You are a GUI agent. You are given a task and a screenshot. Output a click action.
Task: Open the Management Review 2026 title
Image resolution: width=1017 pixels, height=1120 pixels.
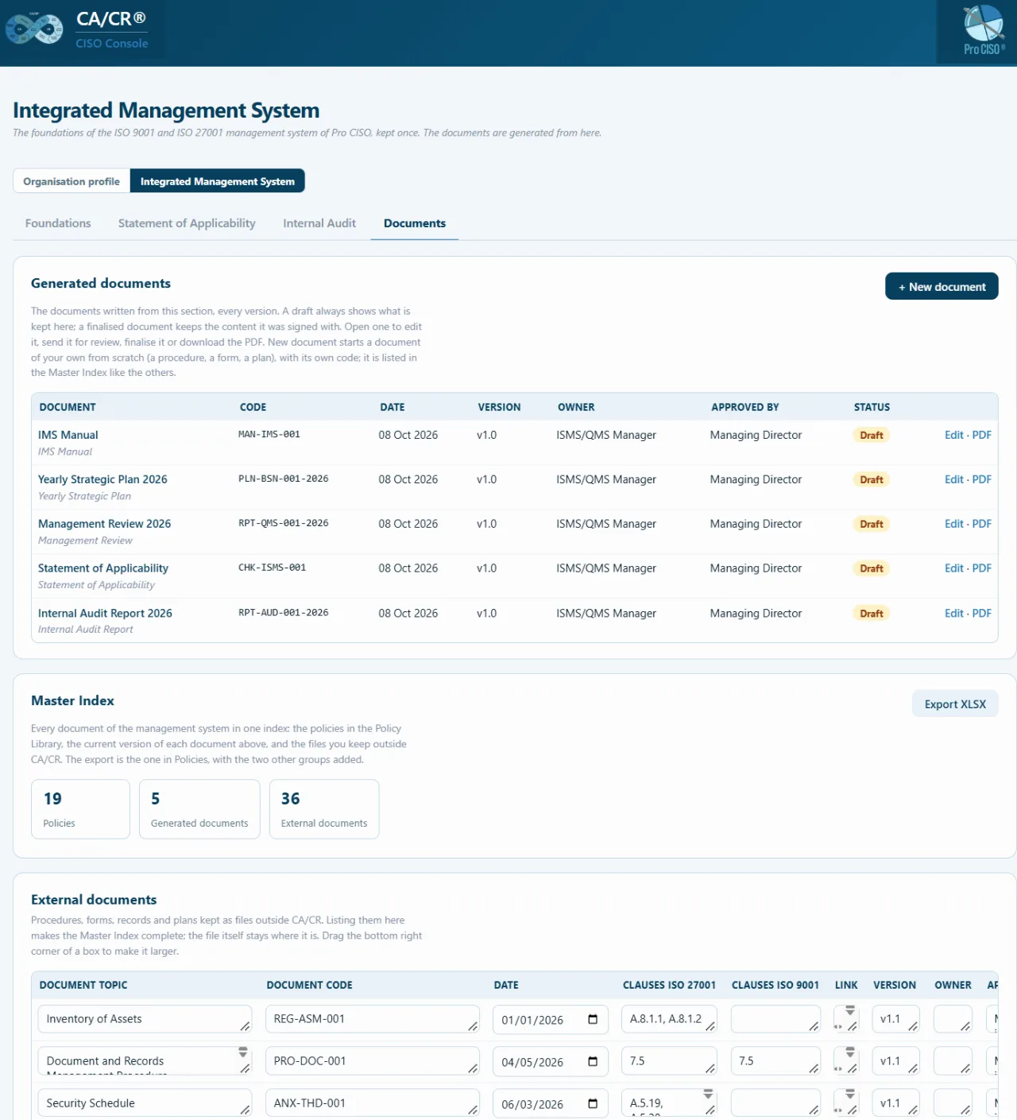[x=104, y=524]
